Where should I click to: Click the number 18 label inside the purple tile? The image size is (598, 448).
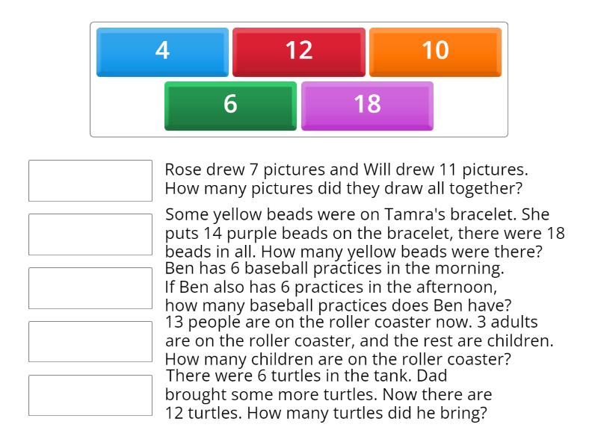coord(367,105)
